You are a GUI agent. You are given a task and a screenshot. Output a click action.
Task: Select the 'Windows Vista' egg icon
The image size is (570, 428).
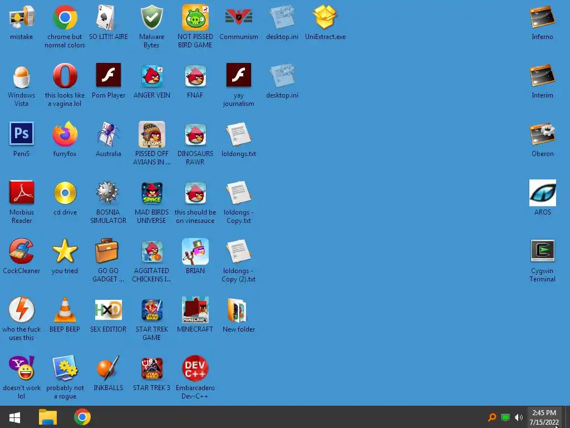(22, 76)
